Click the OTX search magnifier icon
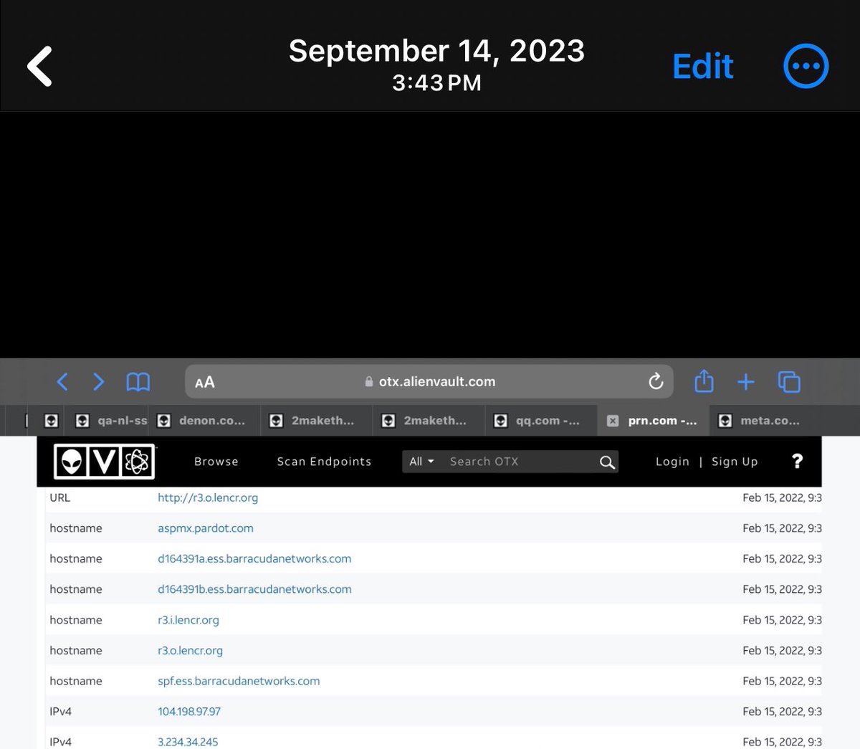860x749 pixels. pyautogui.click(x=607, y=462)
